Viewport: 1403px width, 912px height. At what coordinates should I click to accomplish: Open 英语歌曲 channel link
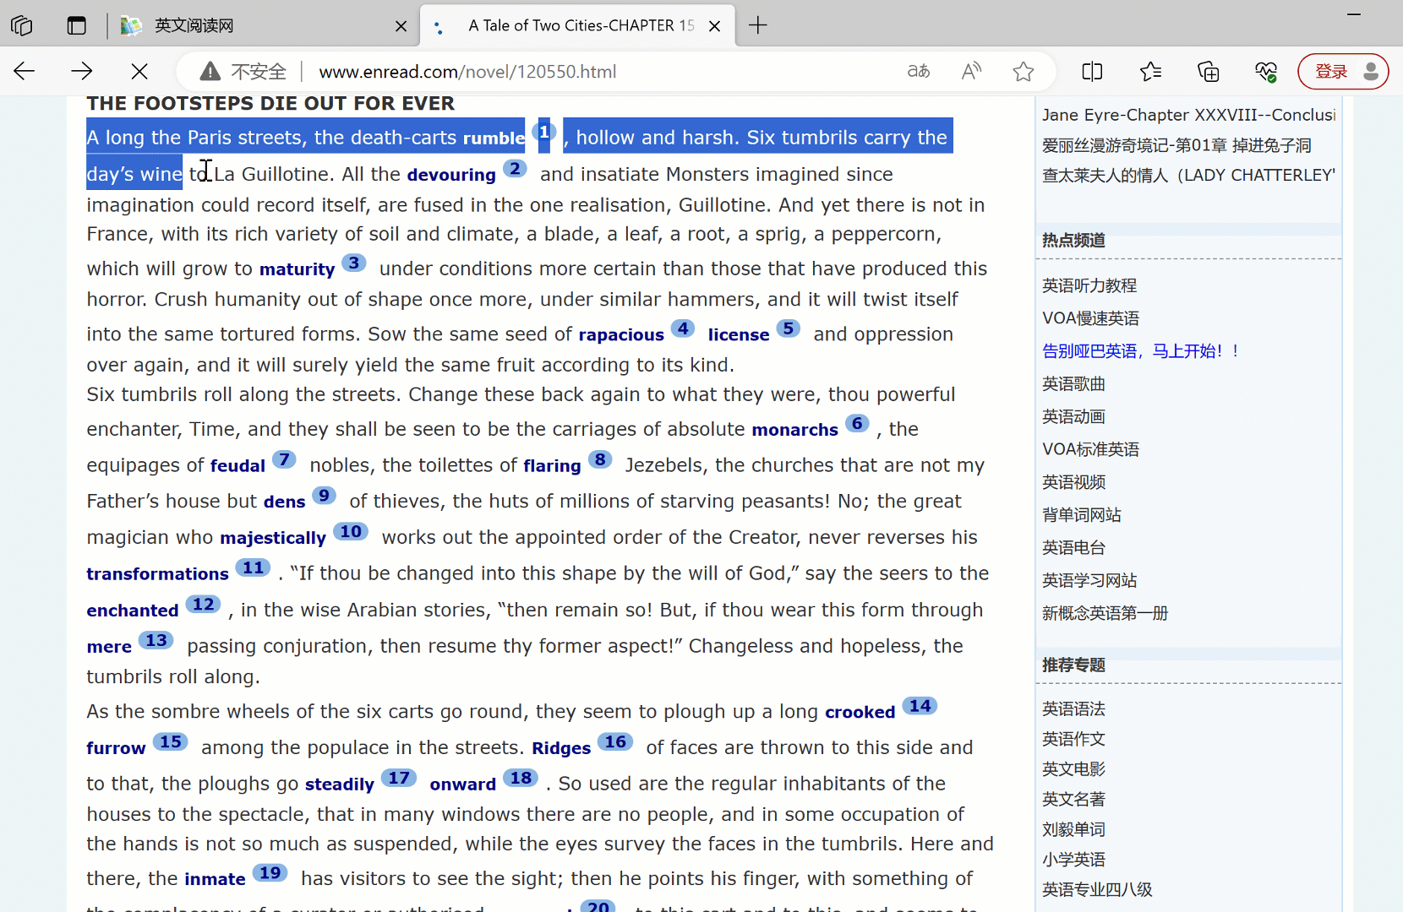click(x=1074, y=384)
